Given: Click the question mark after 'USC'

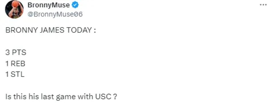Looking at the screenshot, I should coord(115,96).
